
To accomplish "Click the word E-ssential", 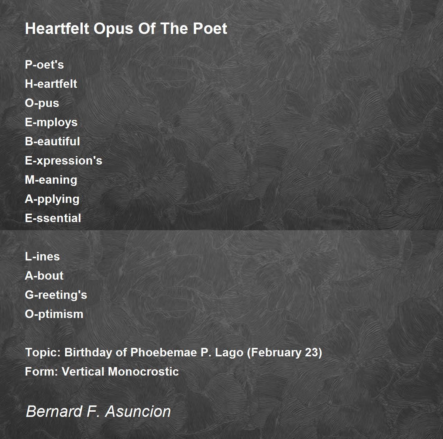I will [x=53, y=218].
